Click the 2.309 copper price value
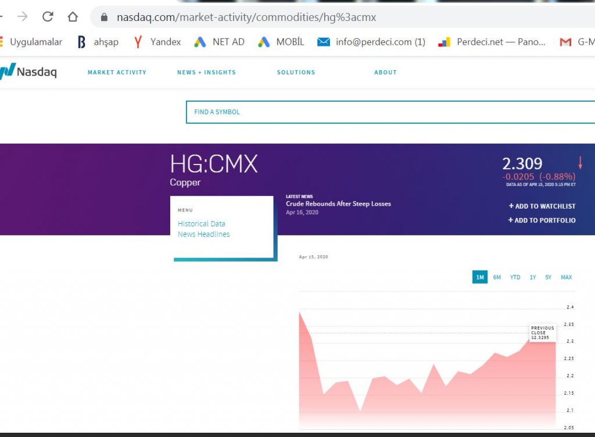 pos(522,164)
